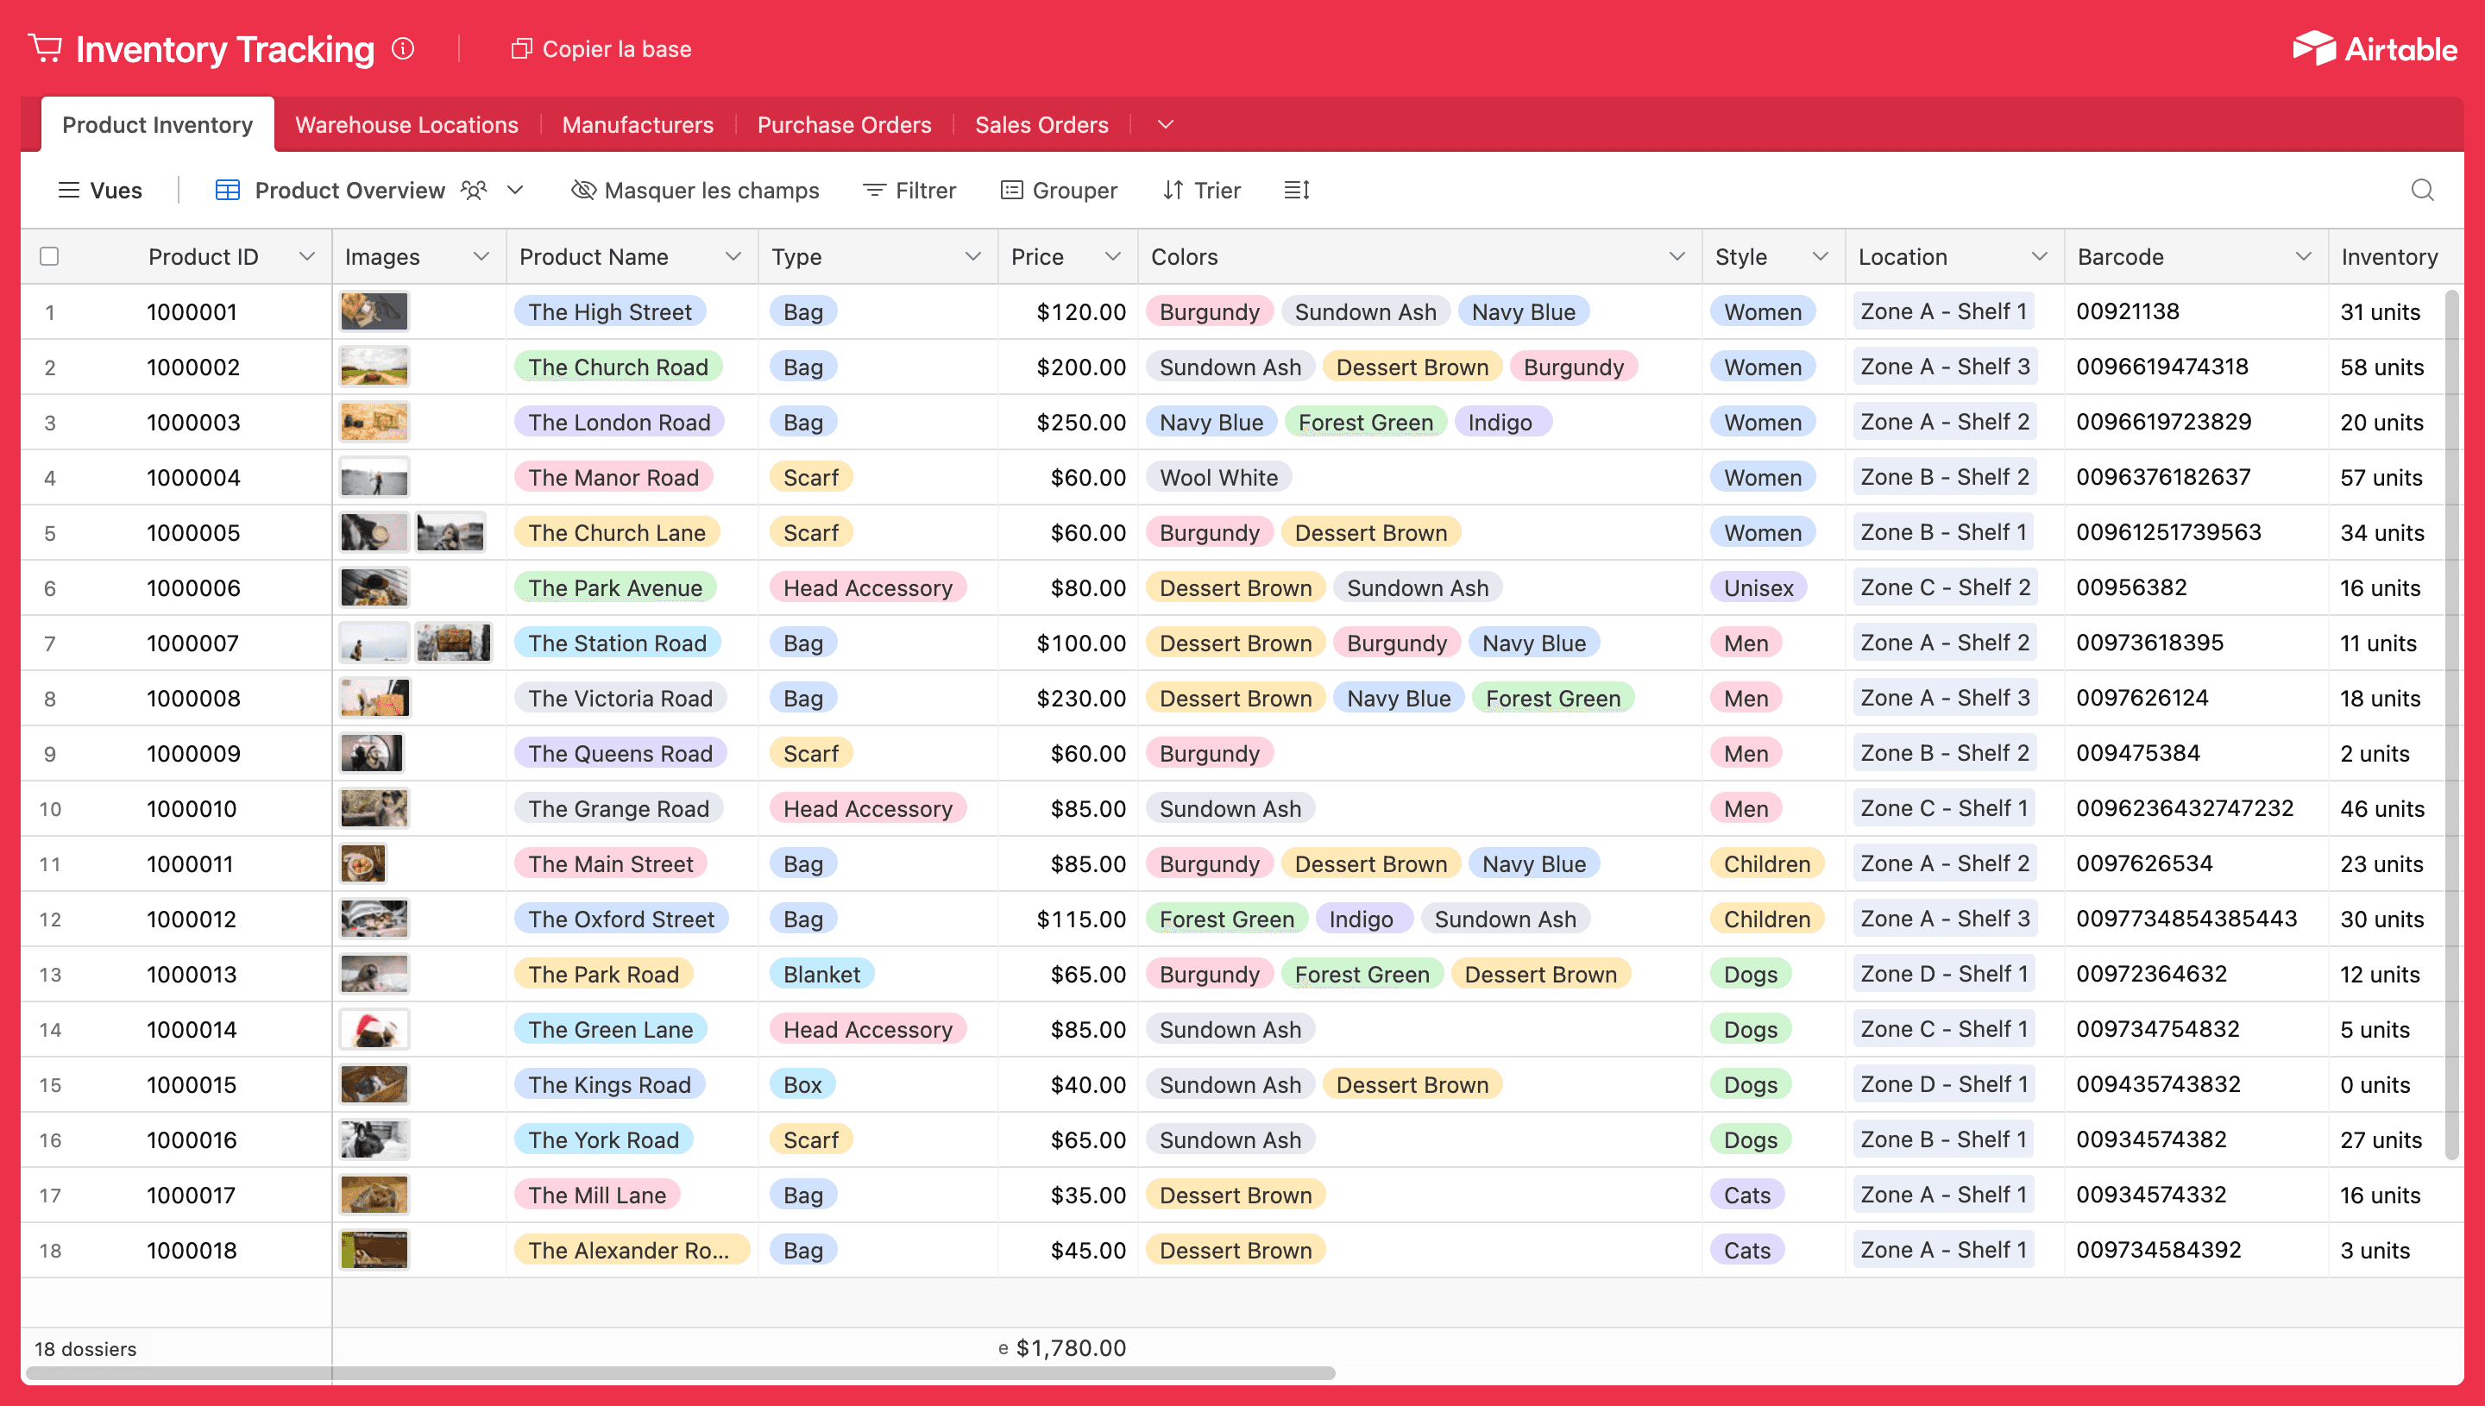Open the Product Name column dropdown
This screenshot has width=2485, height=1406.
pyautogui.click(x=733, y=256)
